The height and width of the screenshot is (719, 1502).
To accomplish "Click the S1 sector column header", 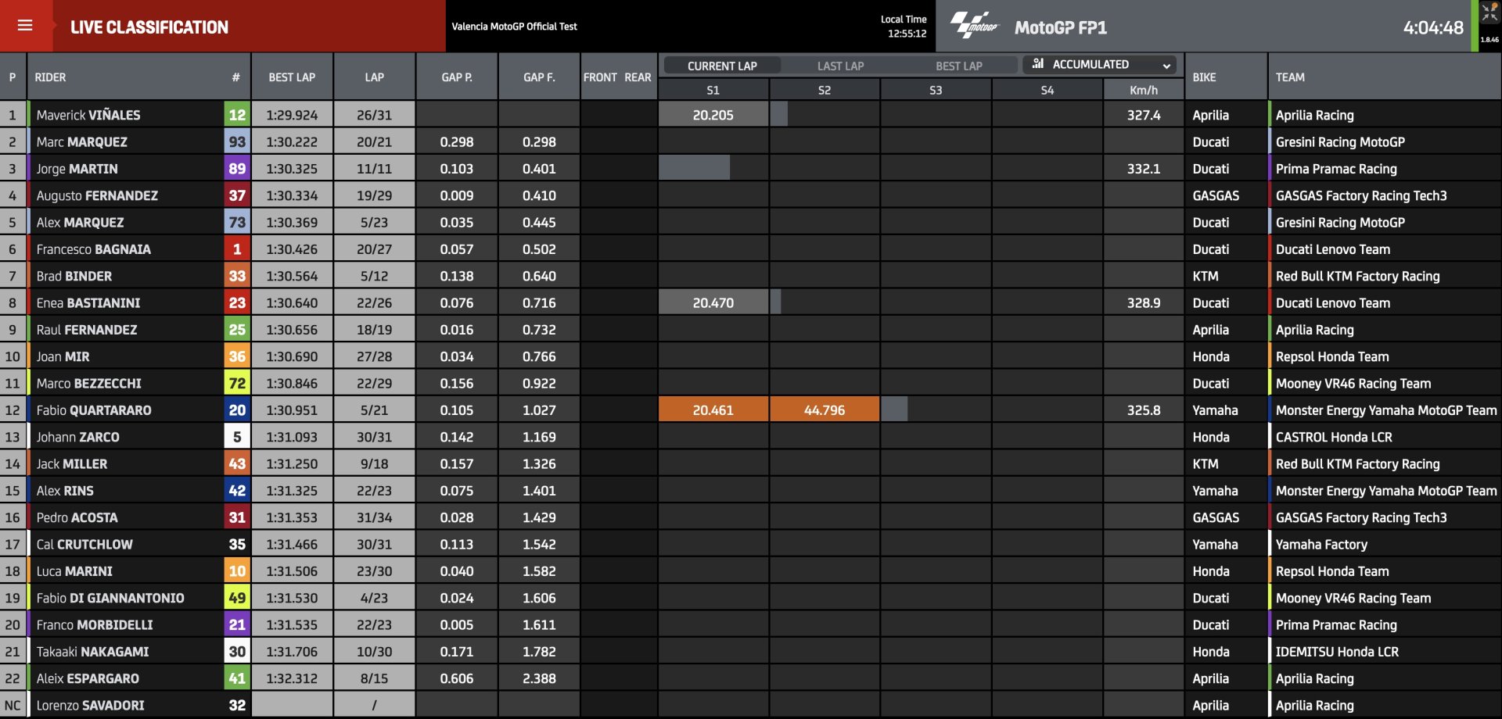I will [713, 90].
